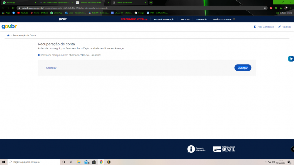Image resolution: width=294 pixels, height=165 pixels.
Task: Open the Email - Felipe bookmark
Action: click(75, 13)
